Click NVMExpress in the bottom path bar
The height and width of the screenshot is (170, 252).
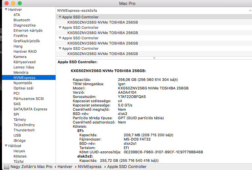[x=90, y=167]
